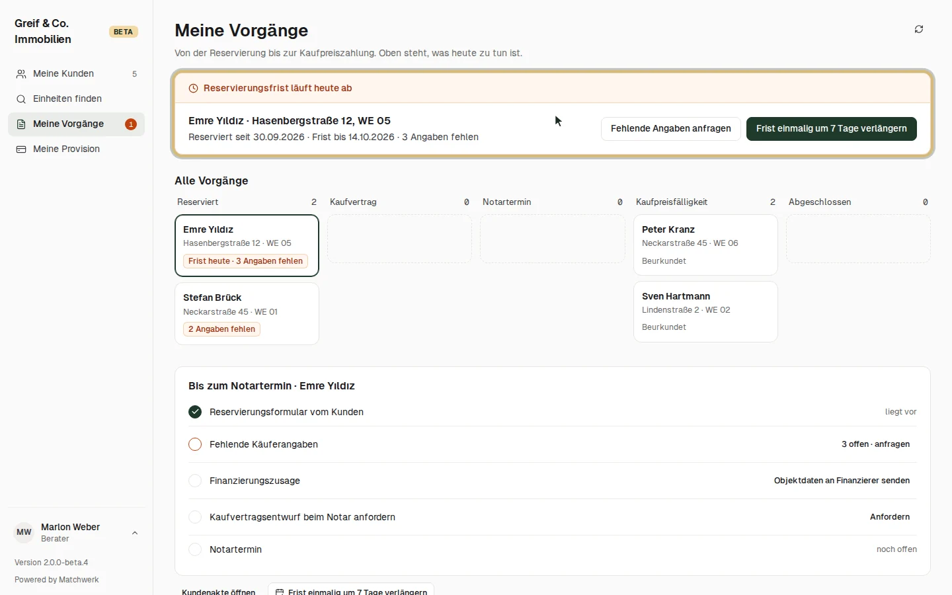952x595 pixels.
Task: Click the Kaufpreisfälligkeit column header
Action: [672, 202]
